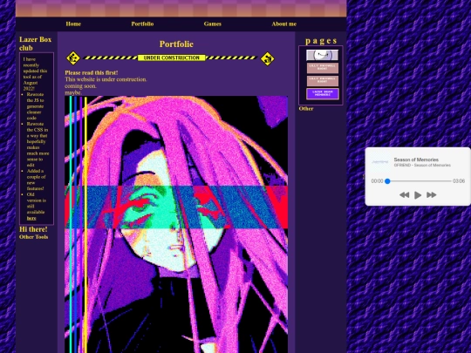The height and width of the screenshot is (353, 471).
Task: Click 'This website is under construction.' text
Action: 106,79
